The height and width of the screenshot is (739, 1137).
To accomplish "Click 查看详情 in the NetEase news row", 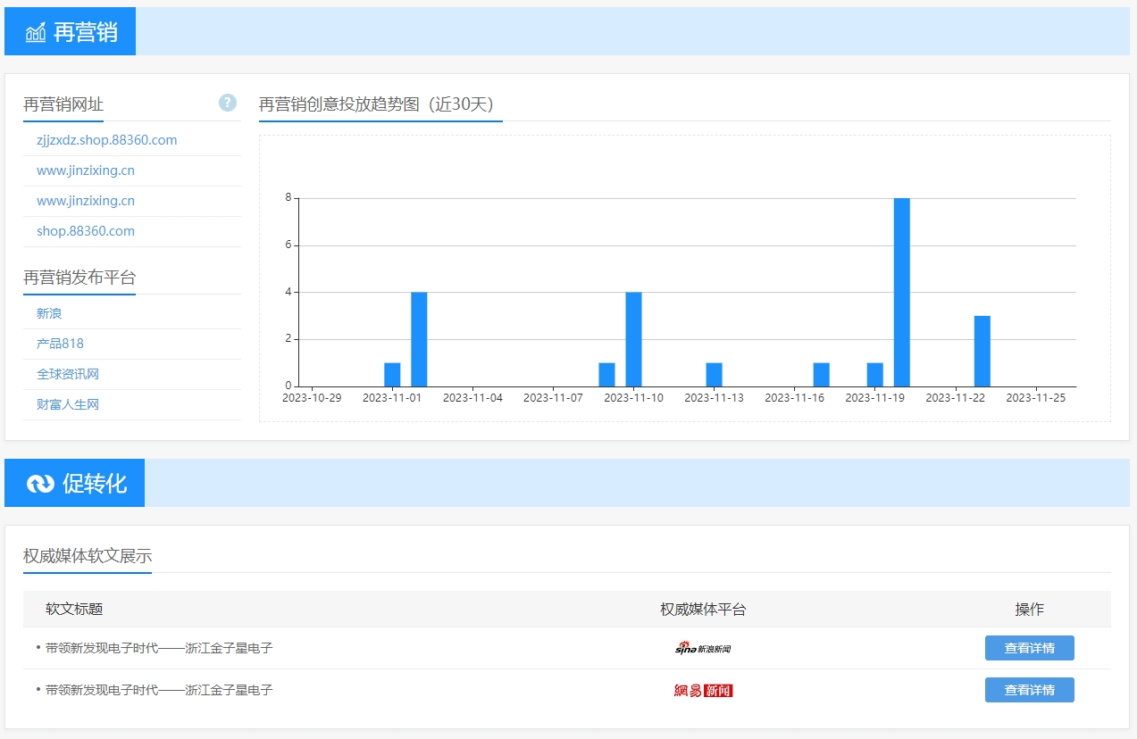I will (1029, 690).
